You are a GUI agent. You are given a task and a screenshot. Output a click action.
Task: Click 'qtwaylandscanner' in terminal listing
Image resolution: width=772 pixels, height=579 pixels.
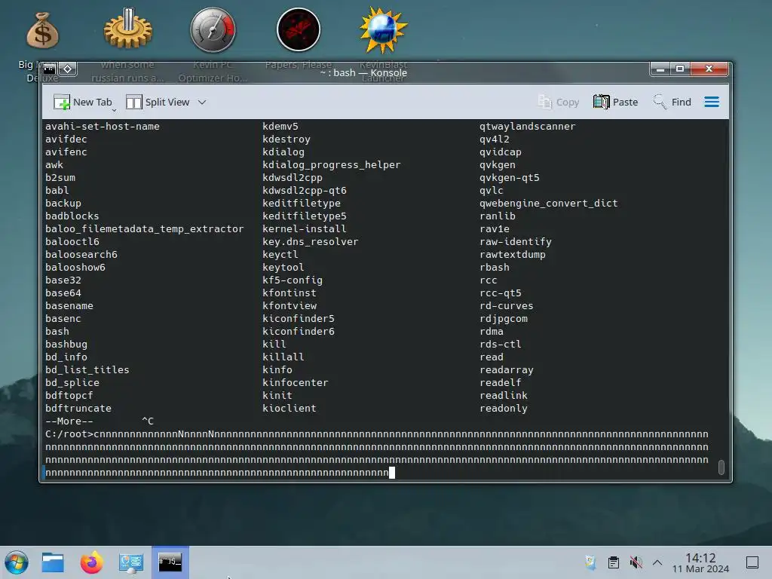point(527,127)
